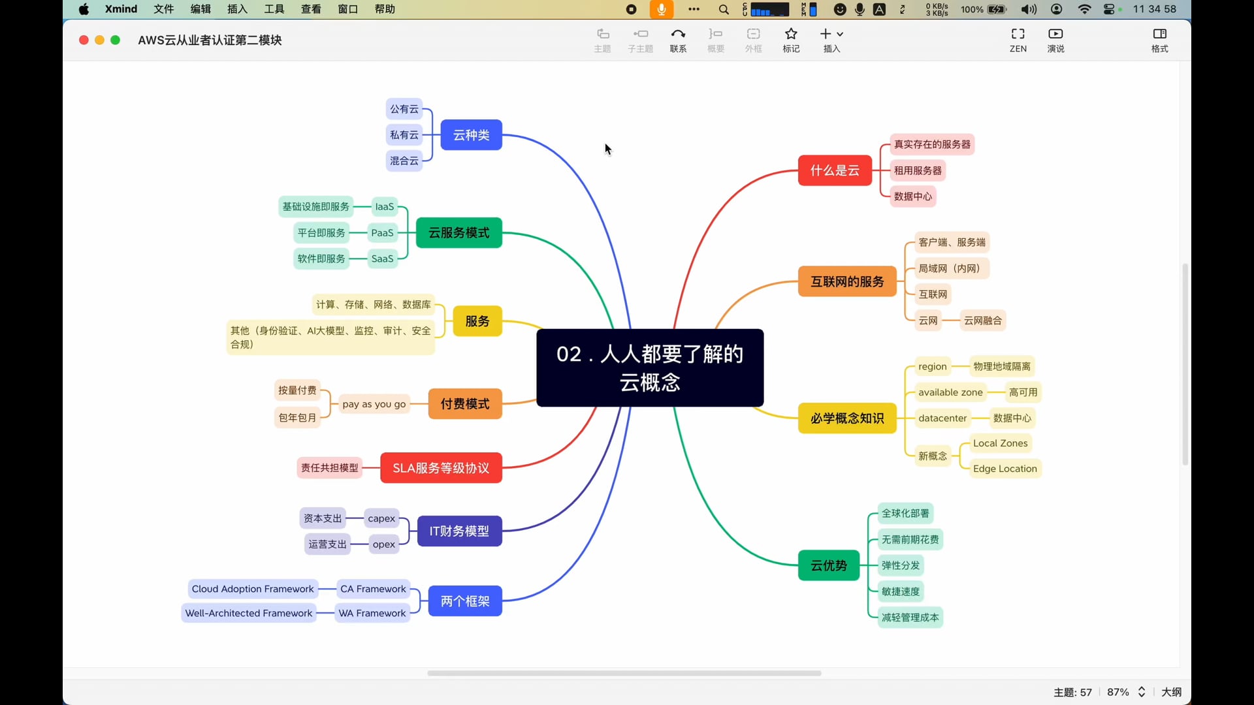Screen dimensions: 1254x705
Task: Start 演说 presentation mode
Action: tap(1055, 40)
